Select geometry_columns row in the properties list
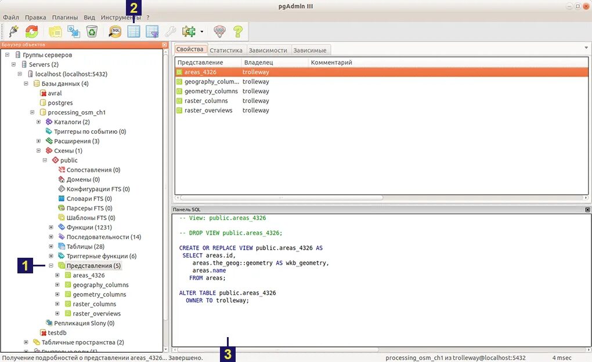592x362 pixels. pos(381,91)
